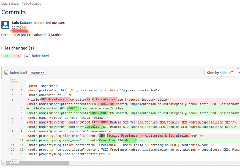Open seotecnico repository breadcrumb link
This screenshot has width=240, height=168.
click(x=33, y=3)
